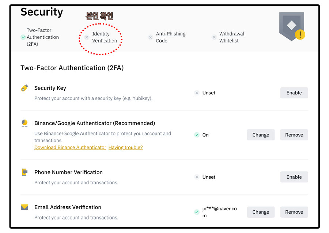
Task: Click the X status icon beside Withdrawal Whitelist
Action: [214, 37]
